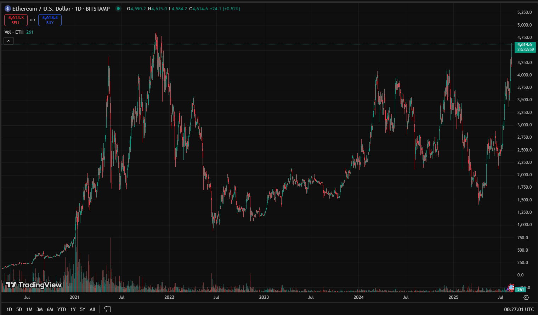Show the All time range
The image size is (538, 315).
pyautogui.click(x=92, y=309)
